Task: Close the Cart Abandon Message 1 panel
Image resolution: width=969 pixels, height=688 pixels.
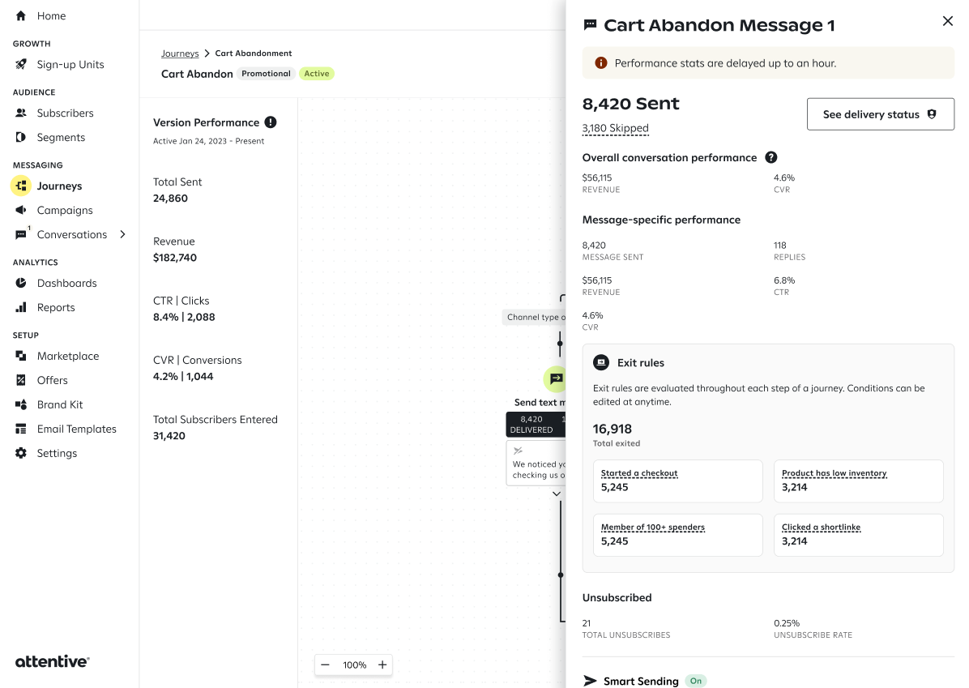Action: coord(947,21)
